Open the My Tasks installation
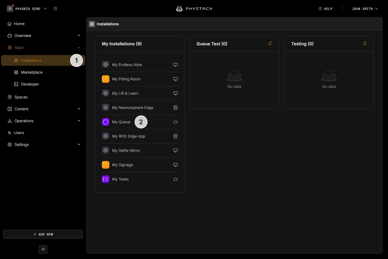 click(x=140, y=179)
